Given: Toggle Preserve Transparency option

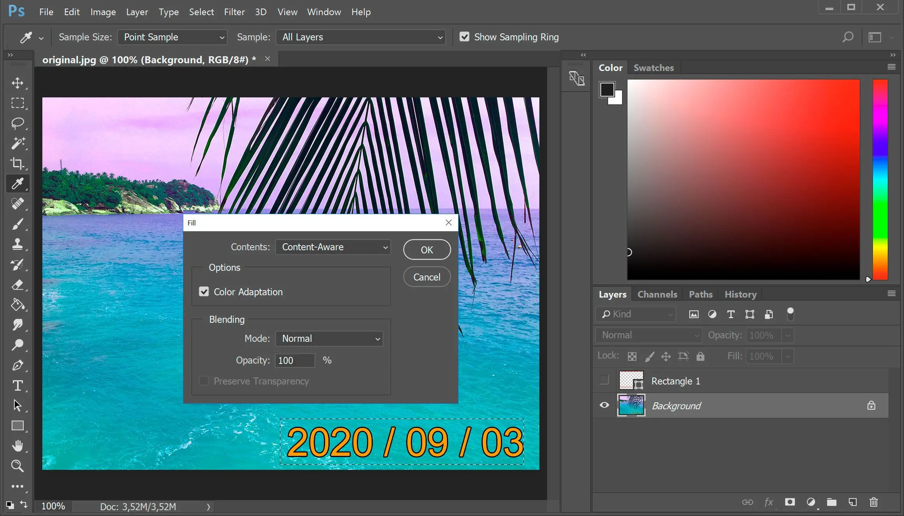Looking at the screenshot, I should (x=203, y=381).
